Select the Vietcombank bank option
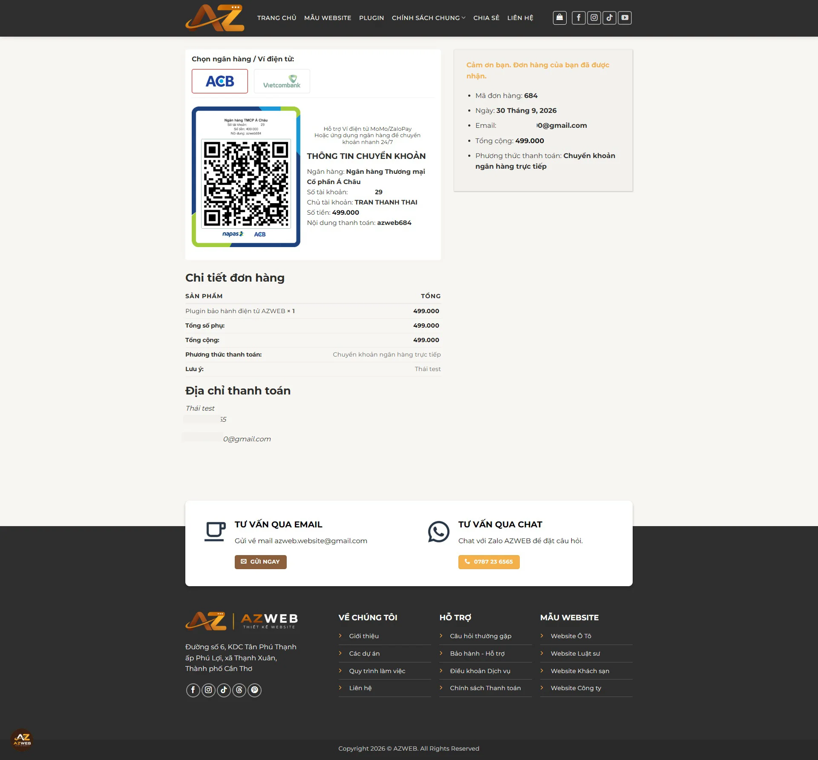818x760 pixels. (282, 81)
